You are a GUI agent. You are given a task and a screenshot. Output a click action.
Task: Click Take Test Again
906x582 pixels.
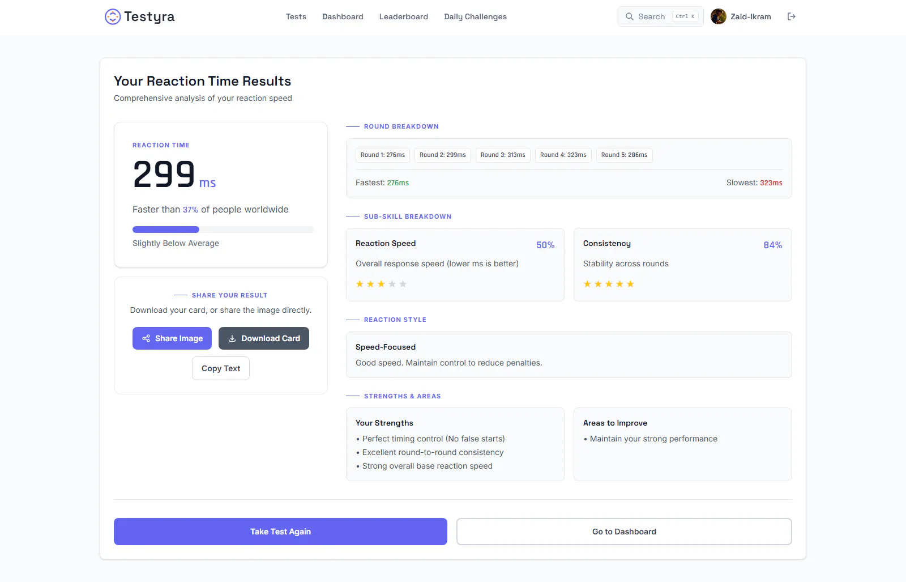pos(280,532)
